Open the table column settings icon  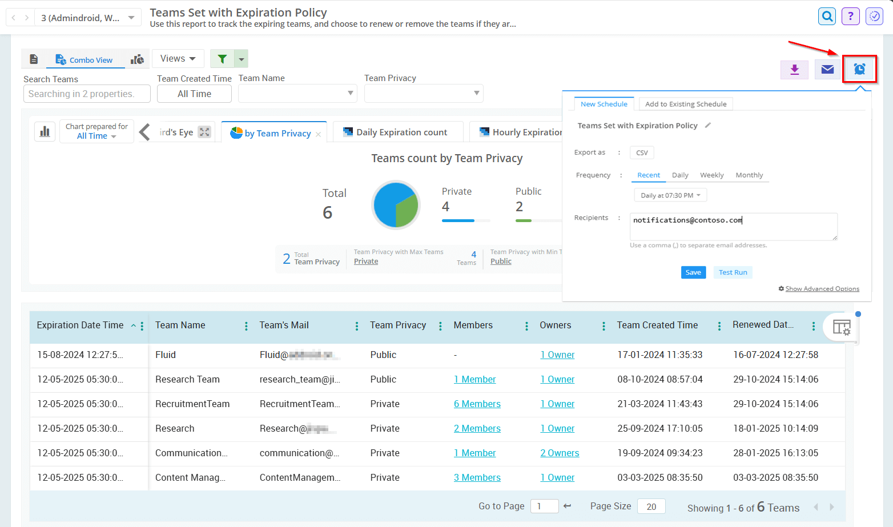pyautogui.click(x=841, y=327)
